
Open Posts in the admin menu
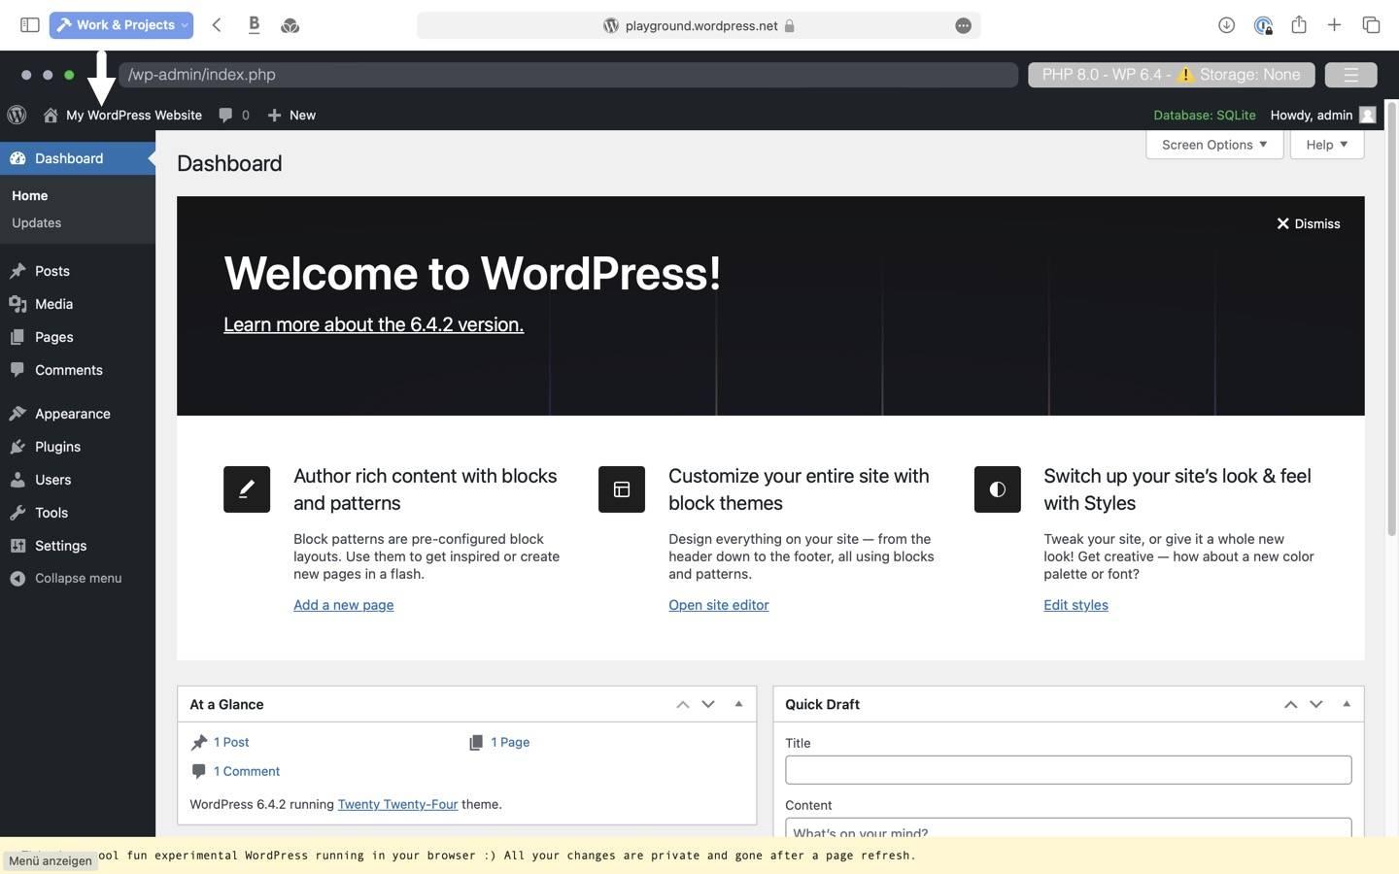coord(78,271)
